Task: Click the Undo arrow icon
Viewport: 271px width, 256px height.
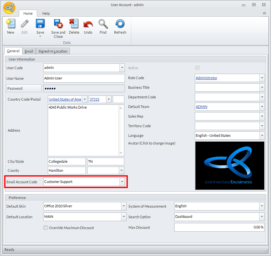Action: [x=88, y=24]
